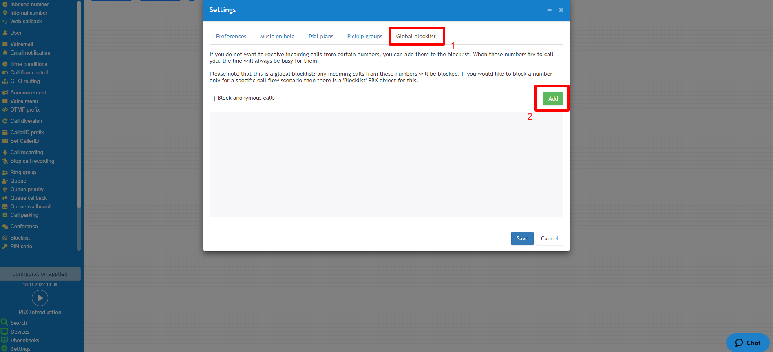Switch to the Preferences tab
Image resolution: width=773 pixels, height=352 pixels.
click(x=231, y=36)
